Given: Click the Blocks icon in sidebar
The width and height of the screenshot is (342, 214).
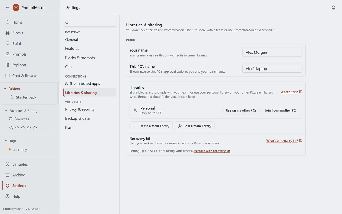Looking at the screenshot, I should point(7,33).
